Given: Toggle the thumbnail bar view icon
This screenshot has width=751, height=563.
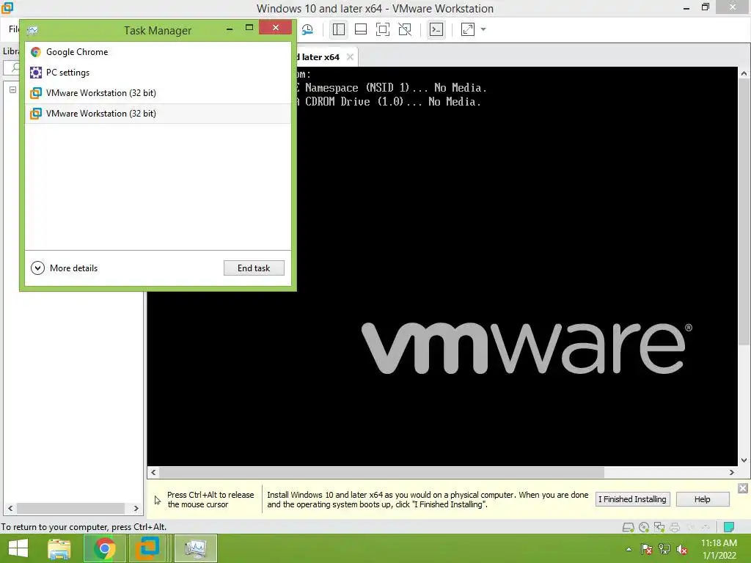Looking at the screenshot, I should (361, 29).
